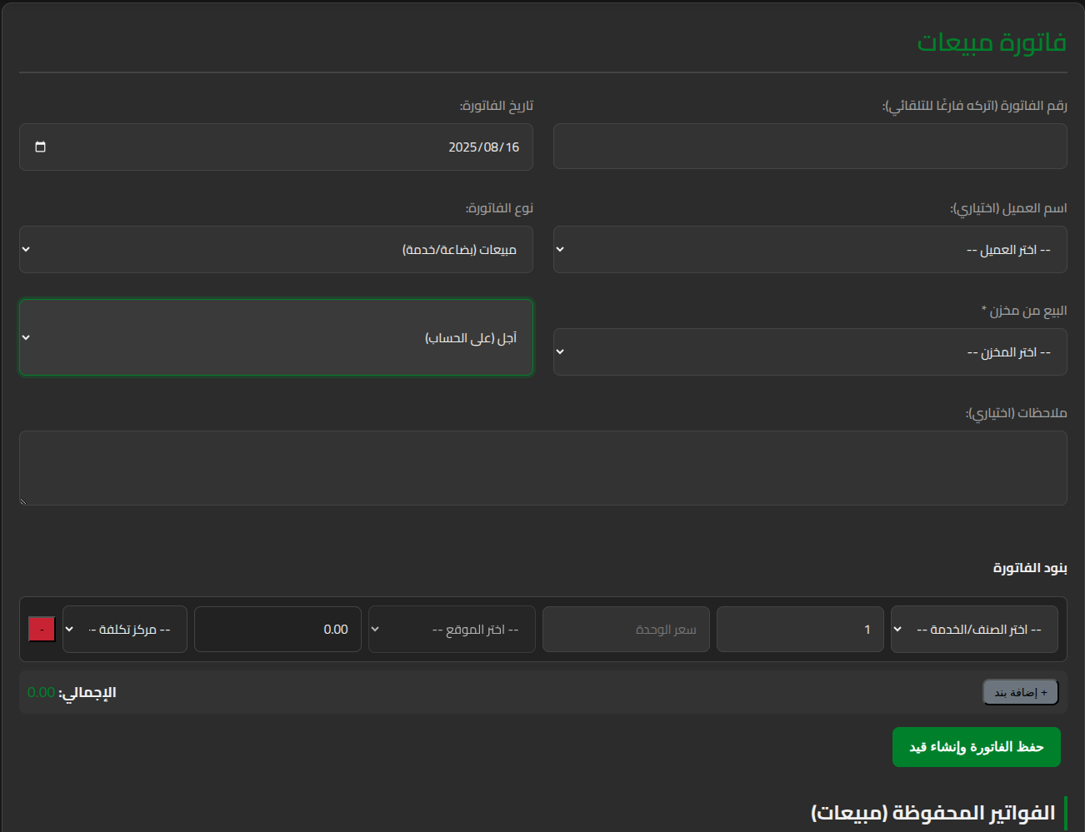The height and width of the screenshot is (832, 1085).
Task: Open the location dropdown in item row
Action: tap(452, 630)
